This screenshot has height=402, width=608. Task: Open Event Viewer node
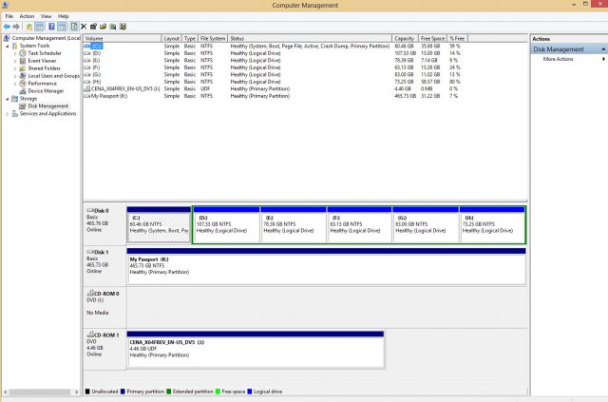click(x=42, y=61)
